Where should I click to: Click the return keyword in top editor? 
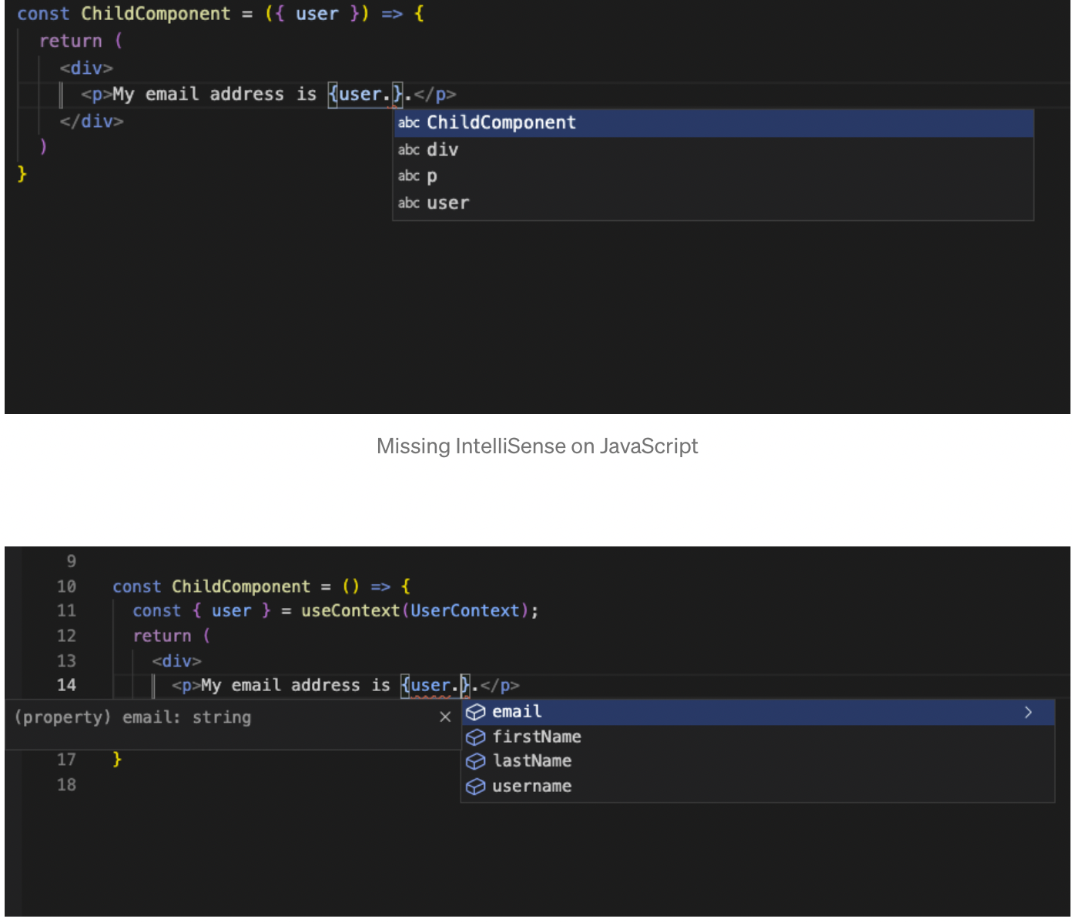[x=71, y=41]
